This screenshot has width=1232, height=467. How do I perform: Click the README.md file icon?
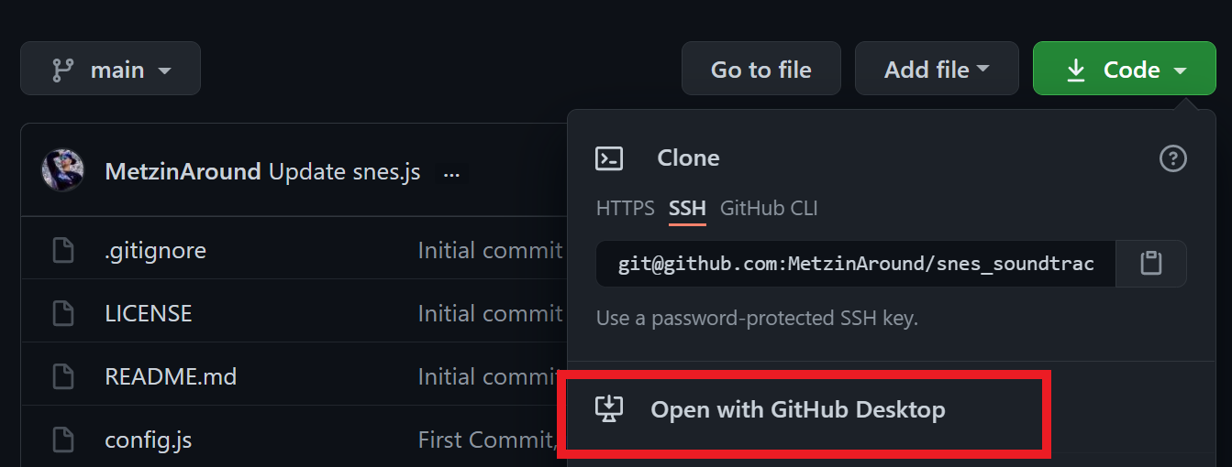[x=63, y=376]
